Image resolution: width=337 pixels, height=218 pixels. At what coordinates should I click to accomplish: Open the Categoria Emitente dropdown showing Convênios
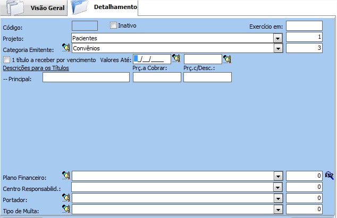point(277,48)
